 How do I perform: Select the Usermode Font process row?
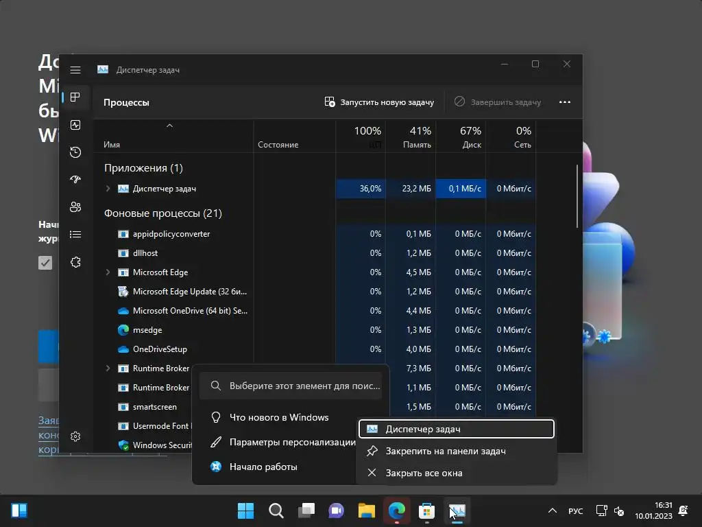[154, 426]
